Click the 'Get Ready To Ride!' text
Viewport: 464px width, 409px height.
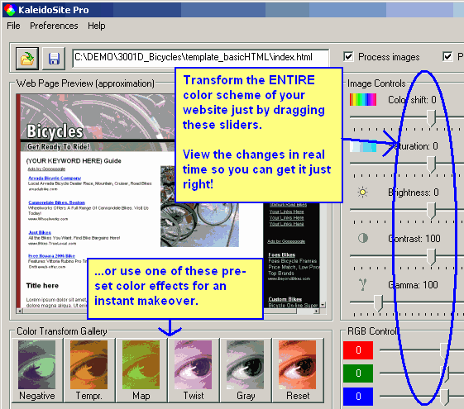[58, 146]
